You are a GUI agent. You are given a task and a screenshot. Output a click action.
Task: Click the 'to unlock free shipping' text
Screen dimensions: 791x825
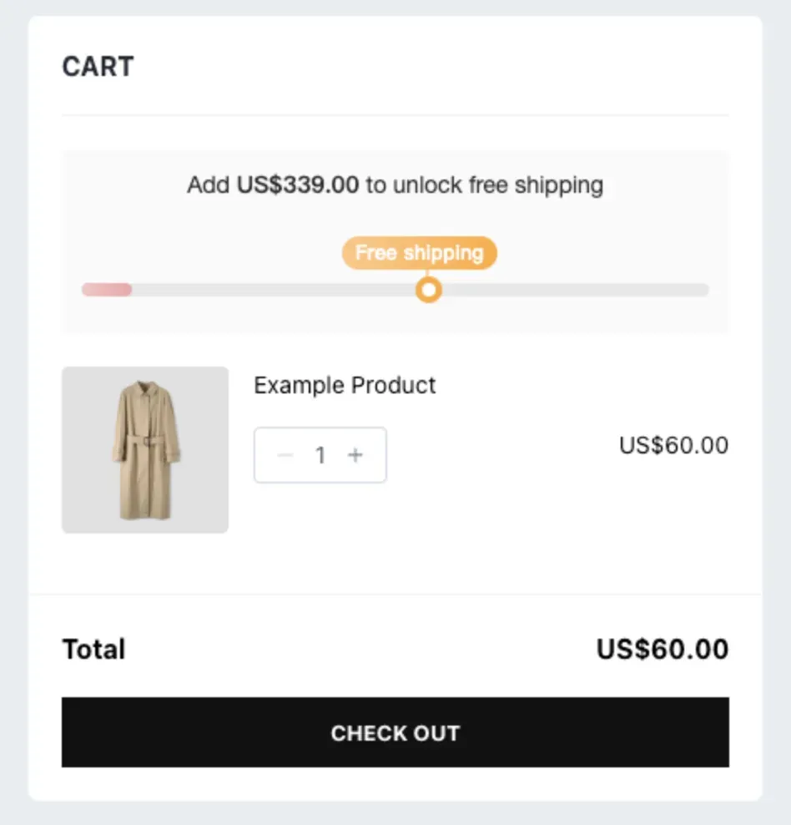pyautogui.click(x=484, y=185)
